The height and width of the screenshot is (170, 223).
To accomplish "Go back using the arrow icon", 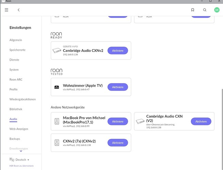I will (x=18, y=10).
